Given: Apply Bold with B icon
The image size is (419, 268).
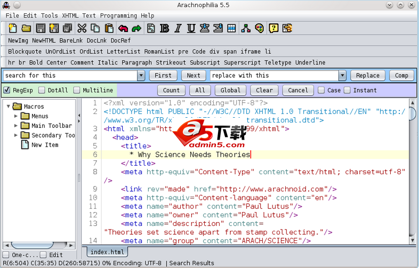Looking at the screenshot, I should [x=164, y=28].
